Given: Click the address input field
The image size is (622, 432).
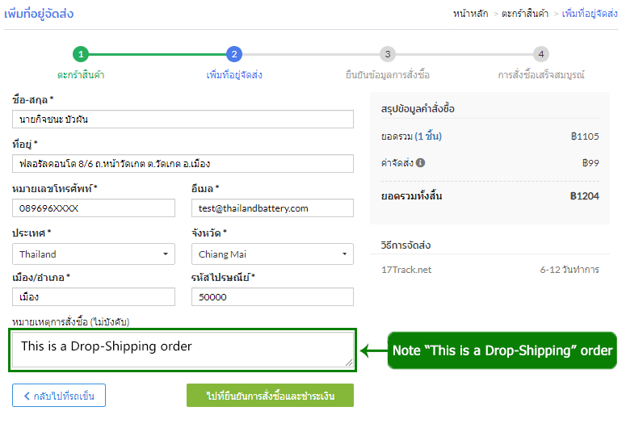Looking at the screenshot, I should (183, 164).
